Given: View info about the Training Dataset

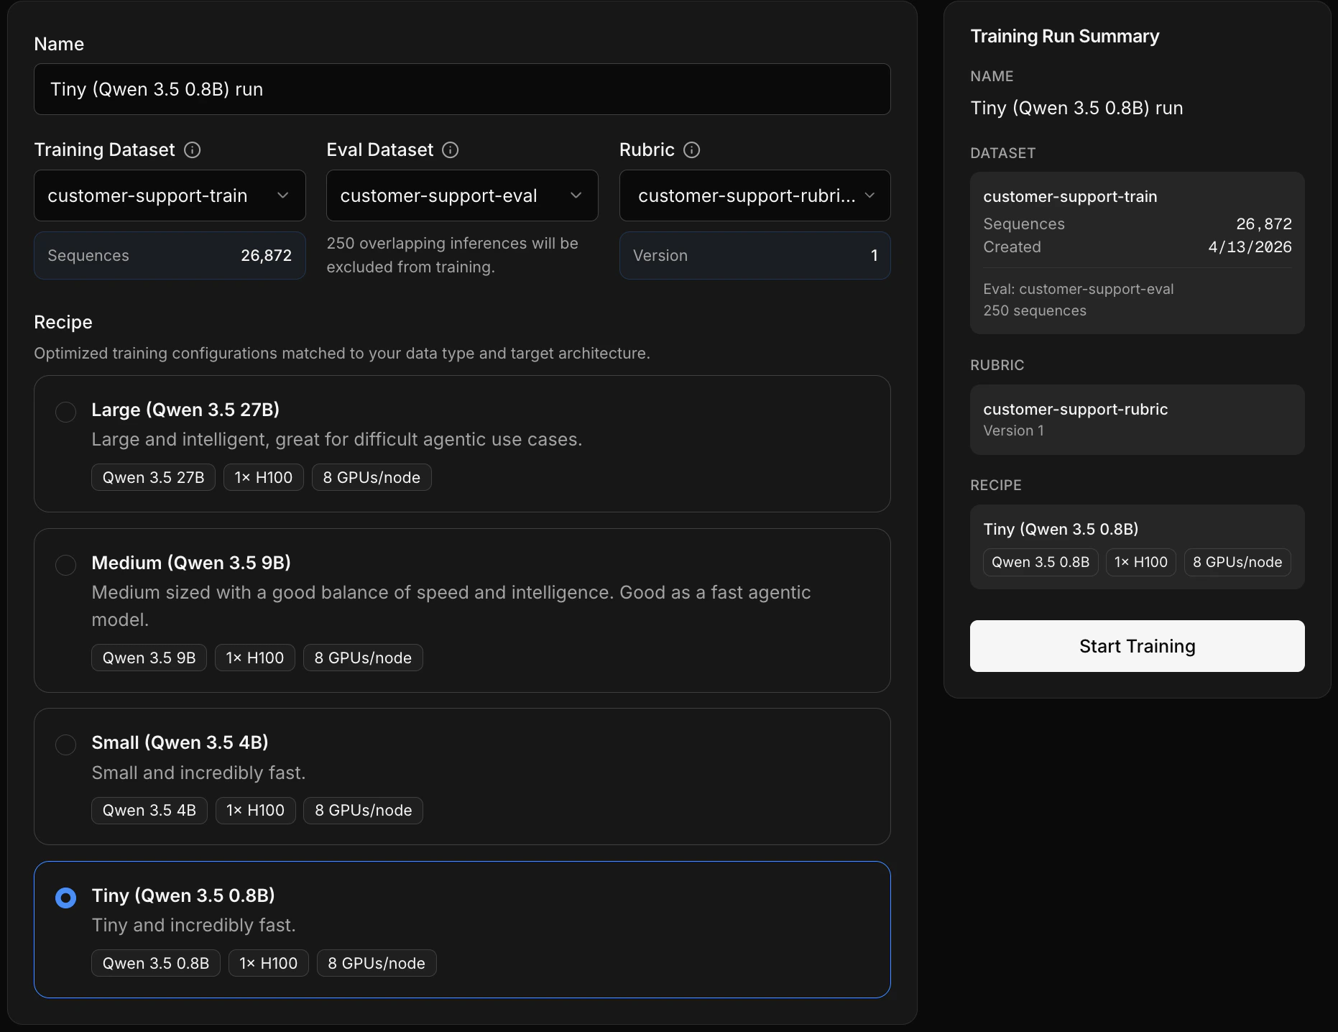Looking at the screenshot, I should click(191, 149).
